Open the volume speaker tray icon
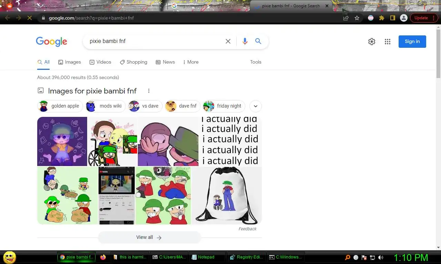This screenshot has height=264, width=441. tap(381, 257)
